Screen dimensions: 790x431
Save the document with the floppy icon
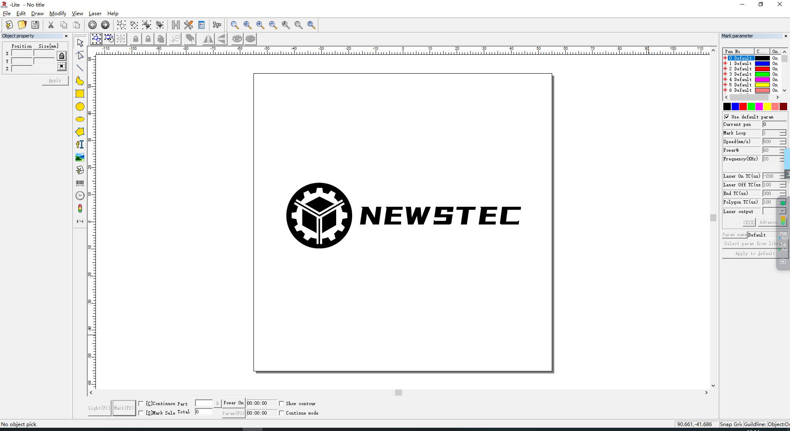[x=35, y=25]
